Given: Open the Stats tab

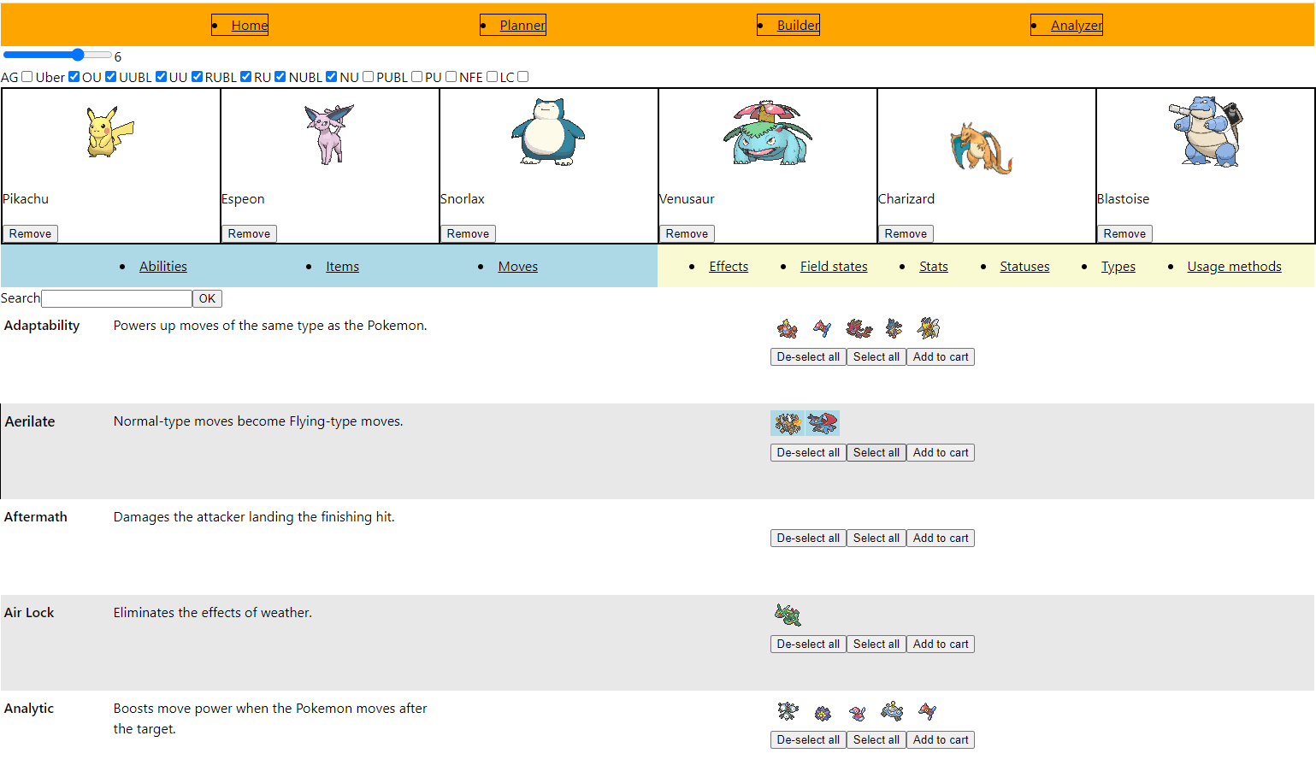Looking at the screenshot, I should pos(934,267).
